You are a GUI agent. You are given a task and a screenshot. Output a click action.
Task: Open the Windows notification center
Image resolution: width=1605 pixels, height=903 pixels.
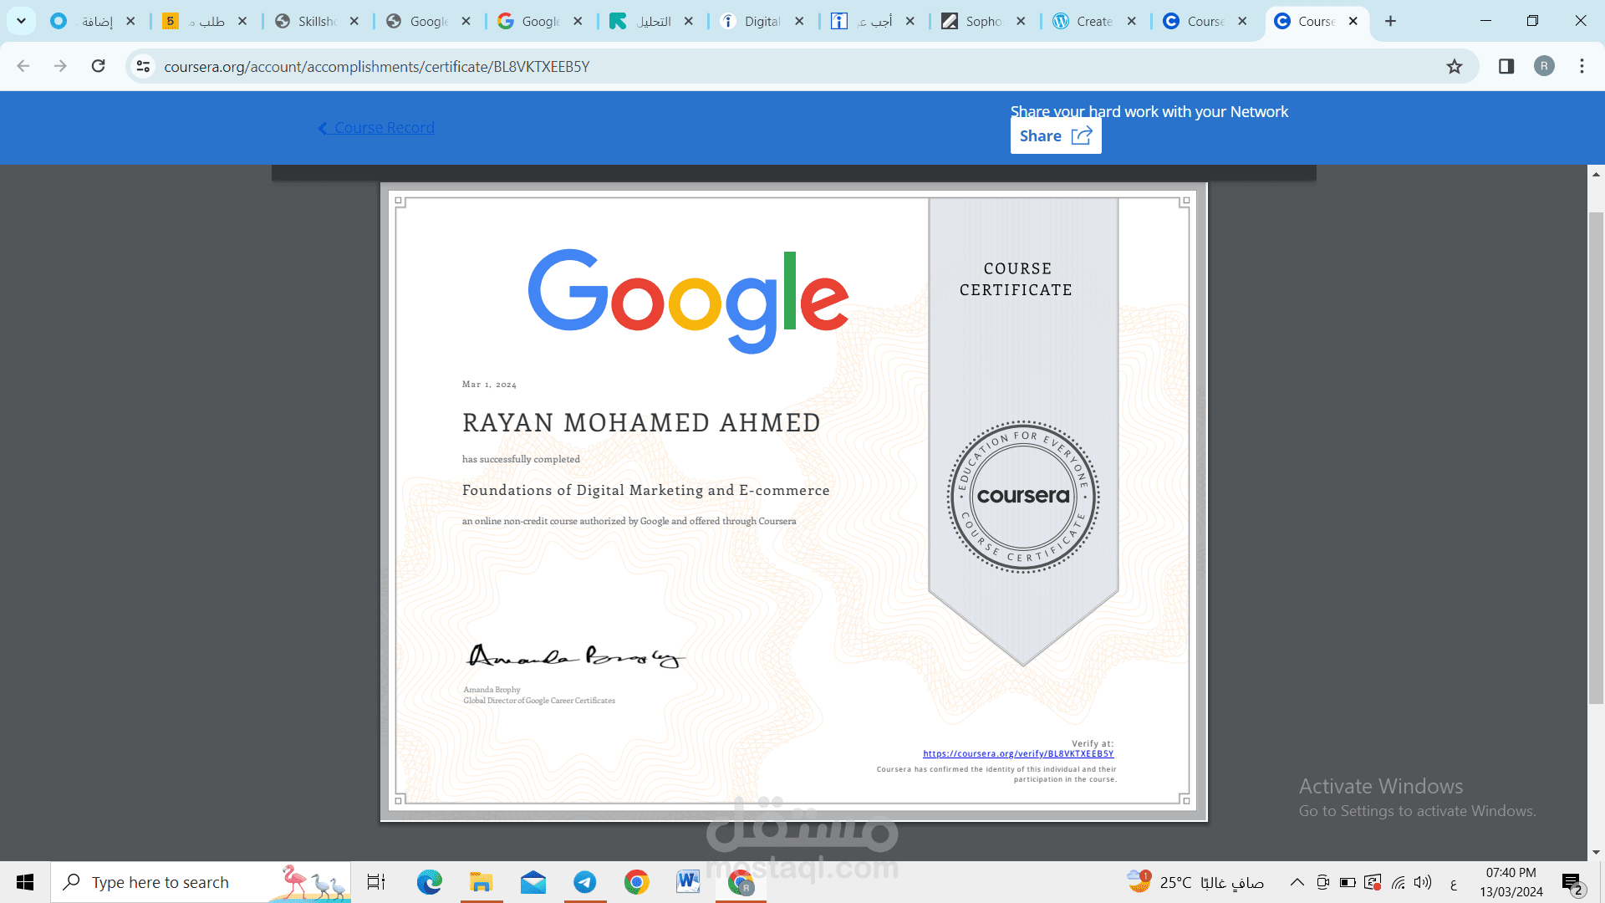(x=1572, y=883)
